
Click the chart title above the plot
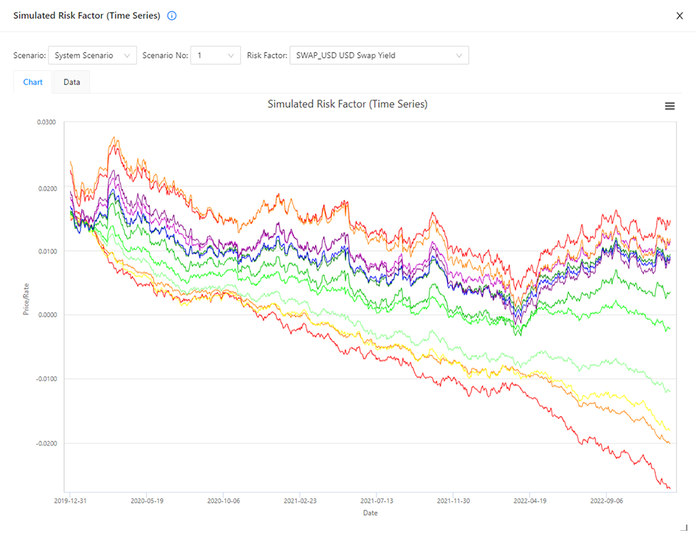pos(347,104)
